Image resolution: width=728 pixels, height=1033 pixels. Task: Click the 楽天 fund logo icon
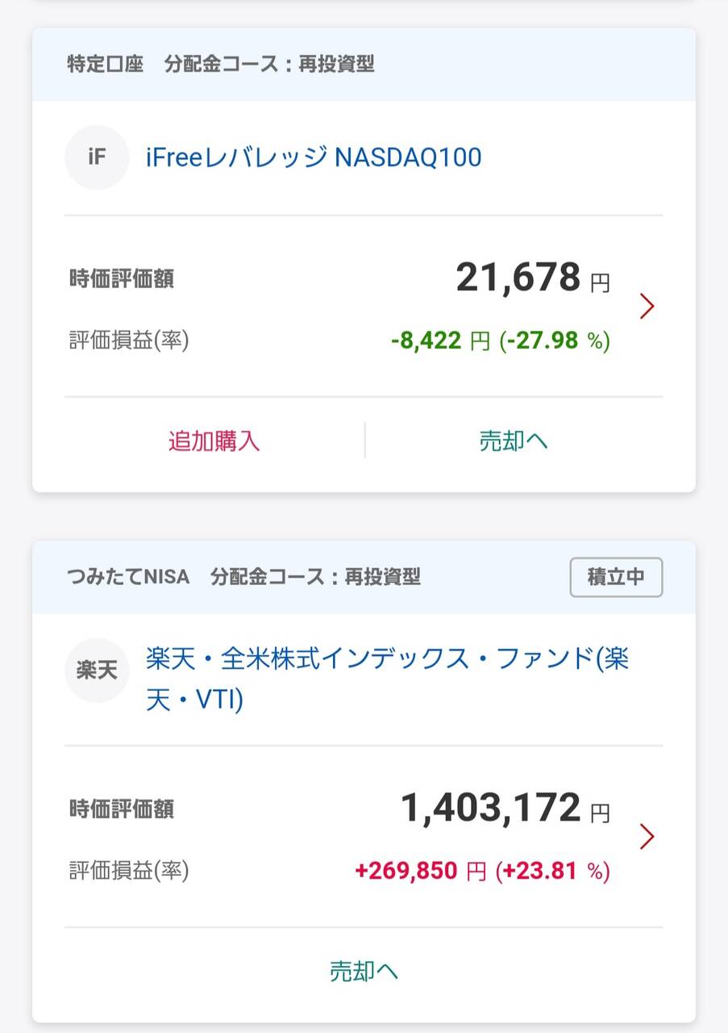(97, 671)
